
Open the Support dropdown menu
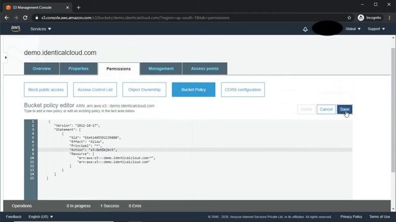pos(376,29)
